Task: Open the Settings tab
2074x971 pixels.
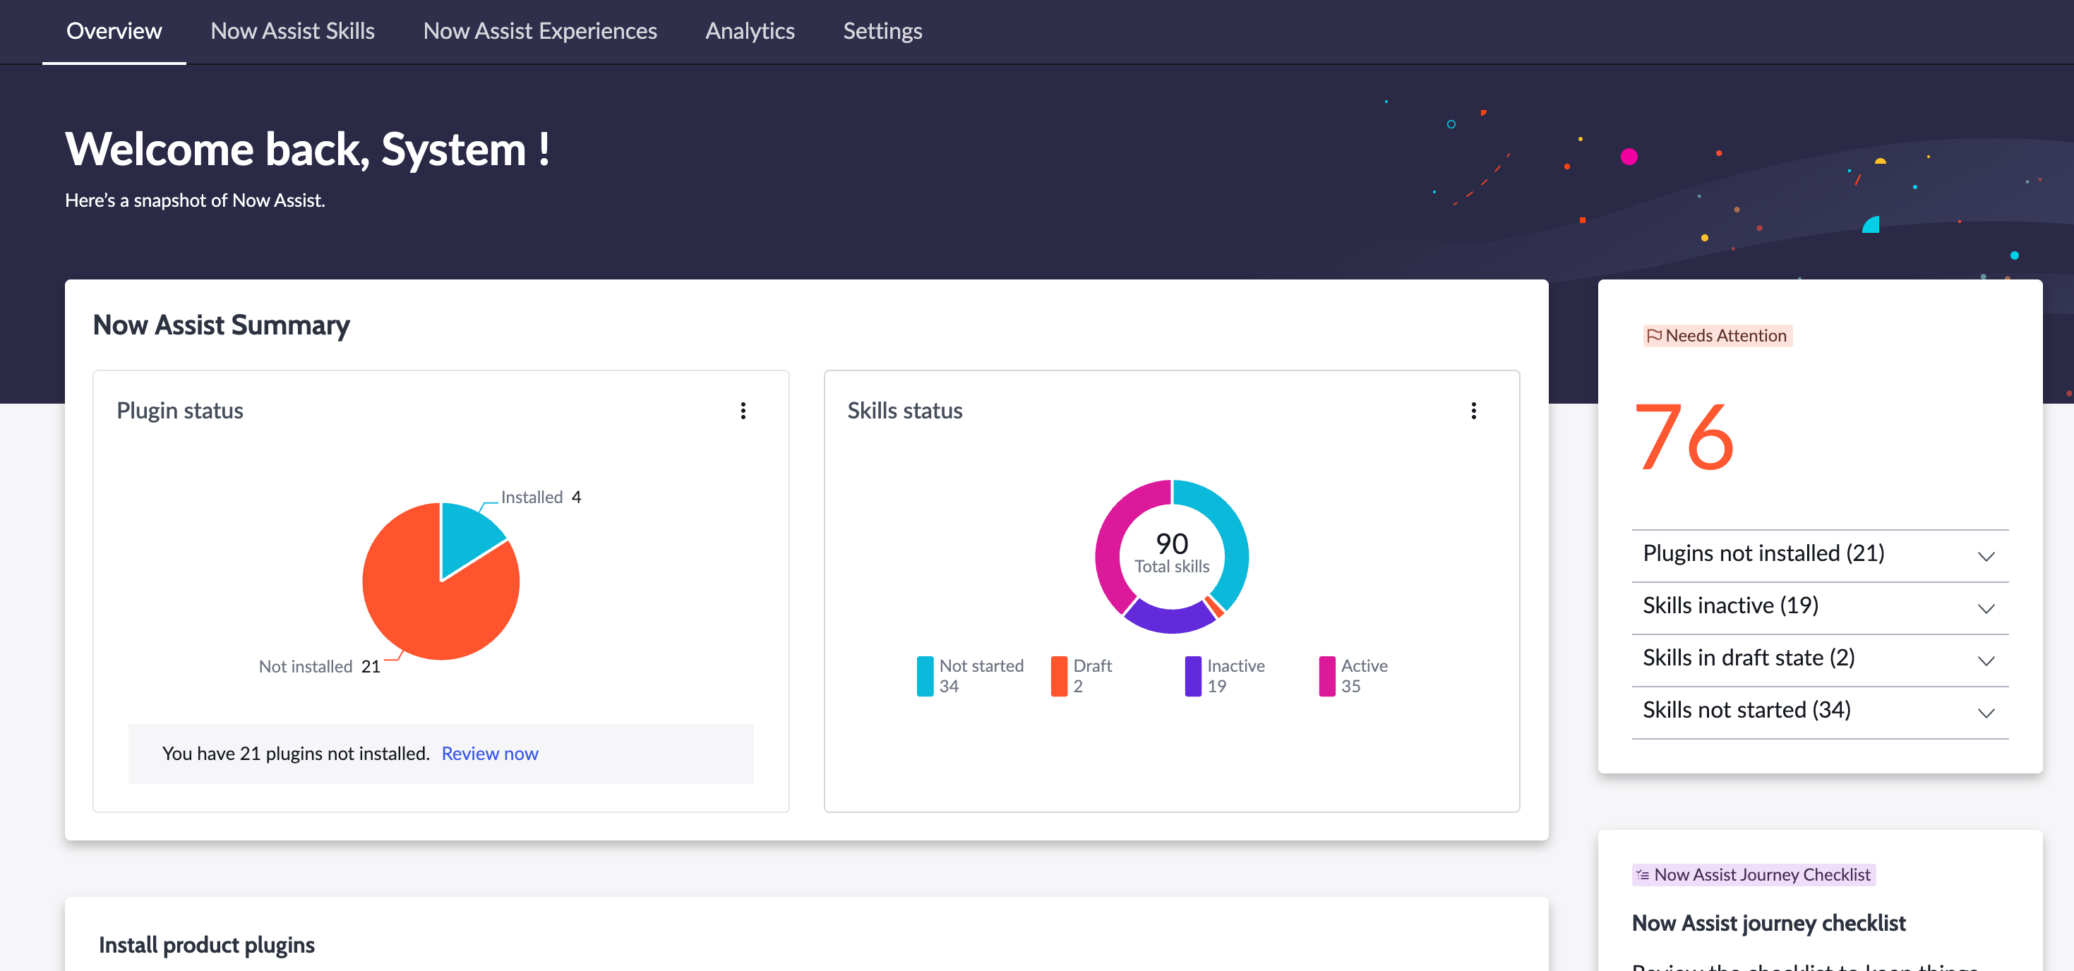Action: (882, 31)
